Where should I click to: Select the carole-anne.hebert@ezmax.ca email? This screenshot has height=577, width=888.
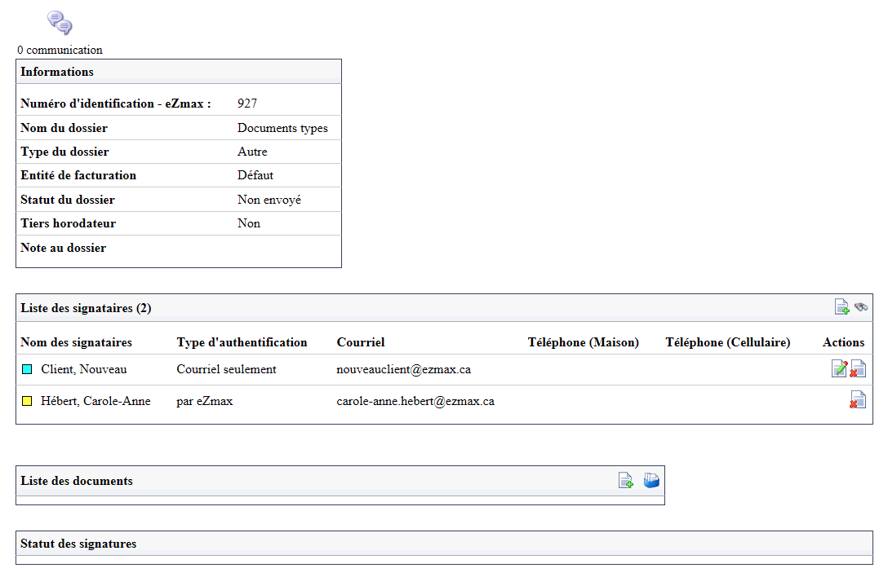[x=415, y=401]
